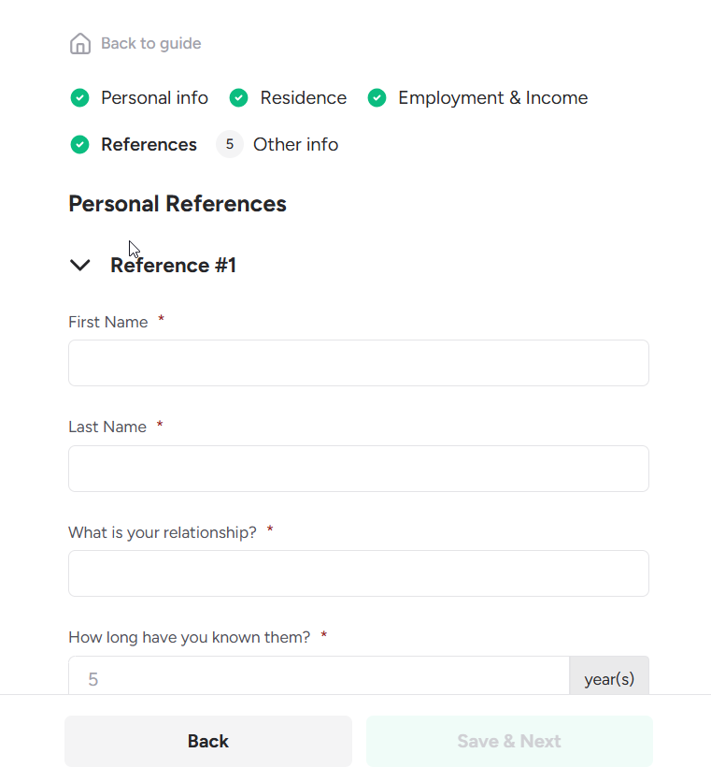The width and height of the screenshot is (711, 782).
Task: Focus the First Name input field
Action: coord(358,363)
